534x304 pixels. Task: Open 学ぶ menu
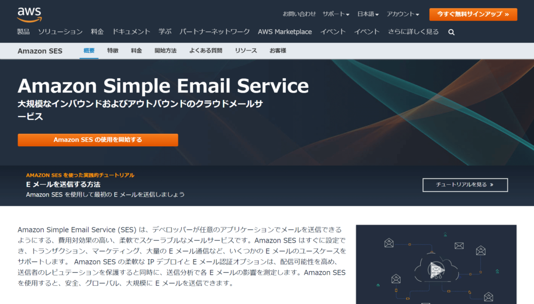165,32
